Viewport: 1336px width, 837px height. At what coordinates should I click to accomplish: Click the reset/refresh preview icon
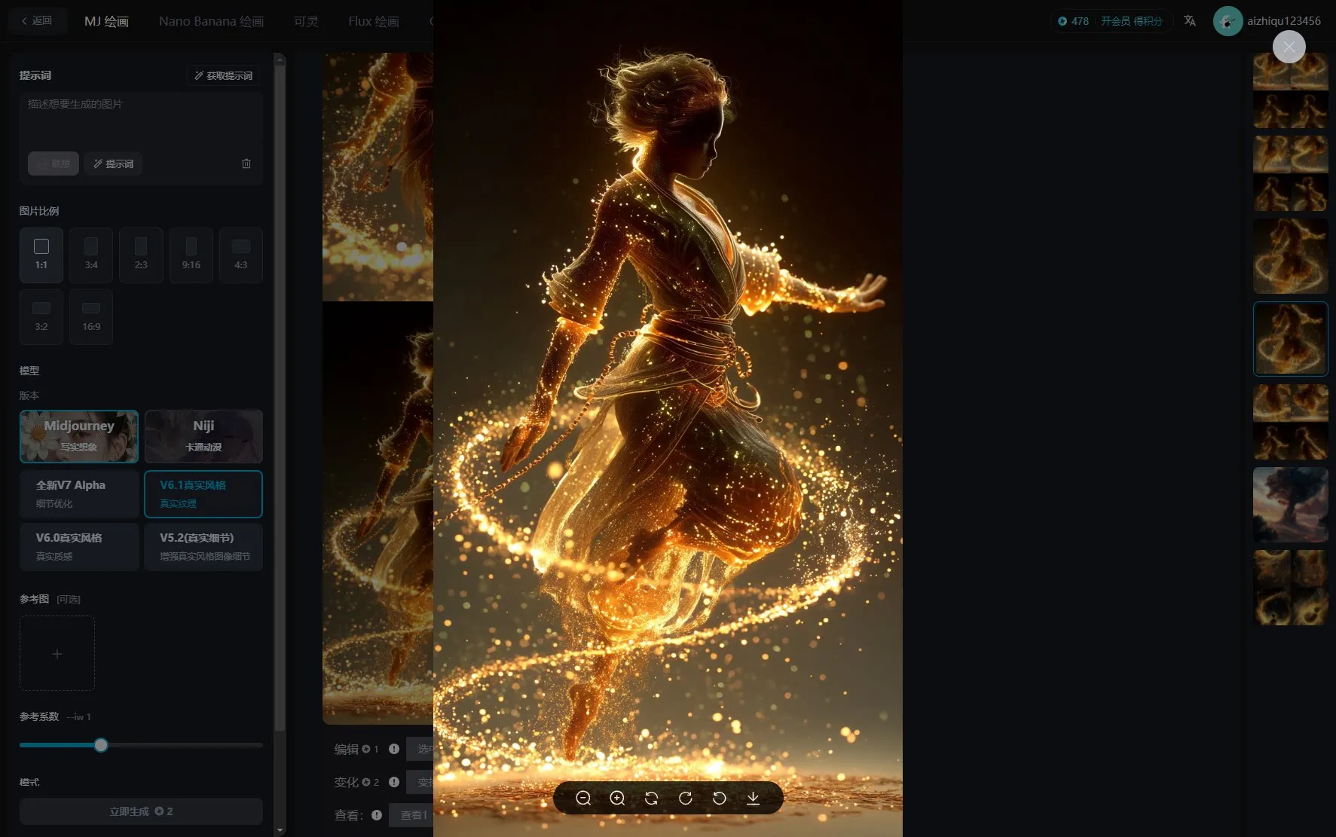coord(651,798)
